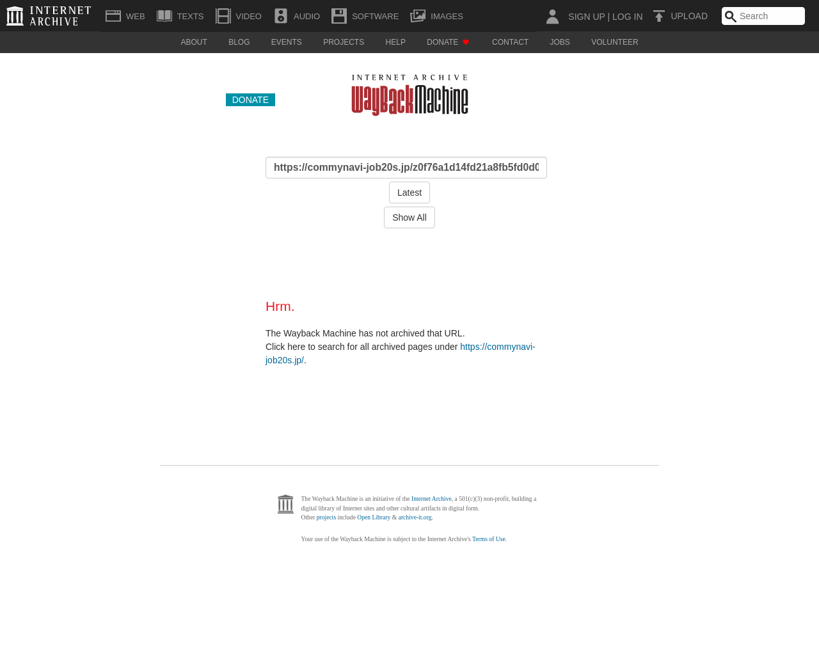Image resolution: width=819 pixels, height=655 pixels.
Task: Click the user profile avatar icon
Action: [x=552, y=16]
